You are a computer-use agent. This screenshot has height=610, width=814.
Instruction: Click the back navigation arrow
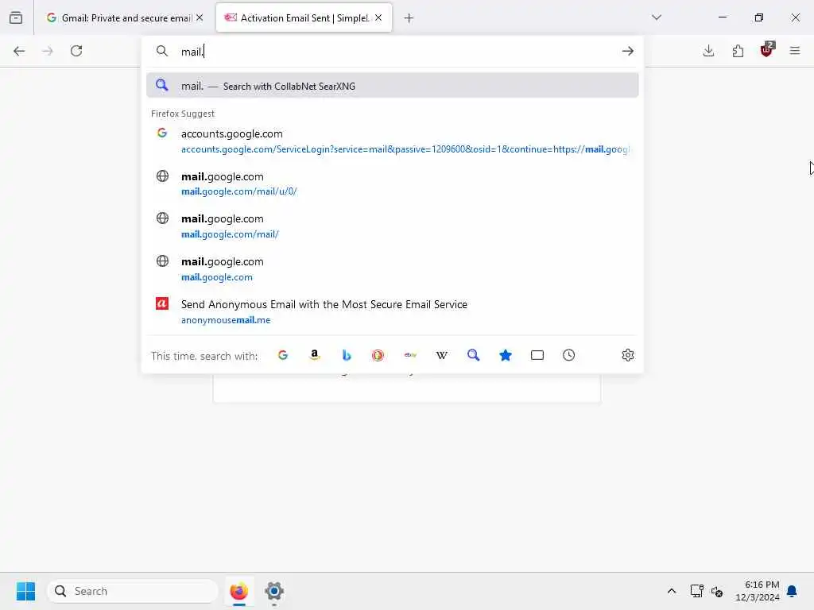[19, 51]
